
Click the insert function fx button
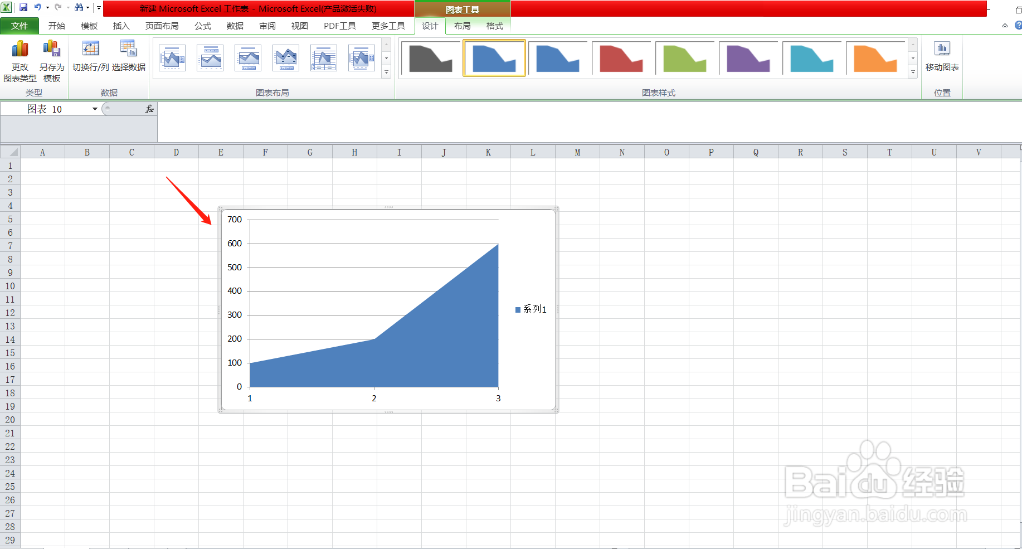149,109
